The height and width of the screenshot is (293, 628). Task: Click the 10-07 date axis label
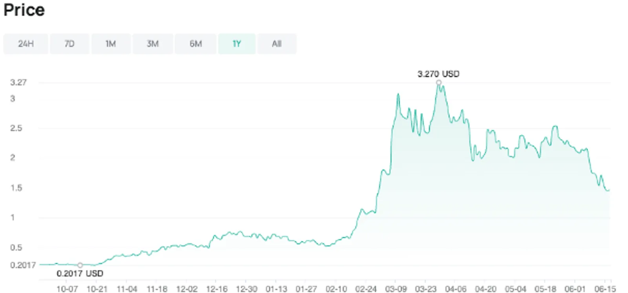(x=67, y=289)
